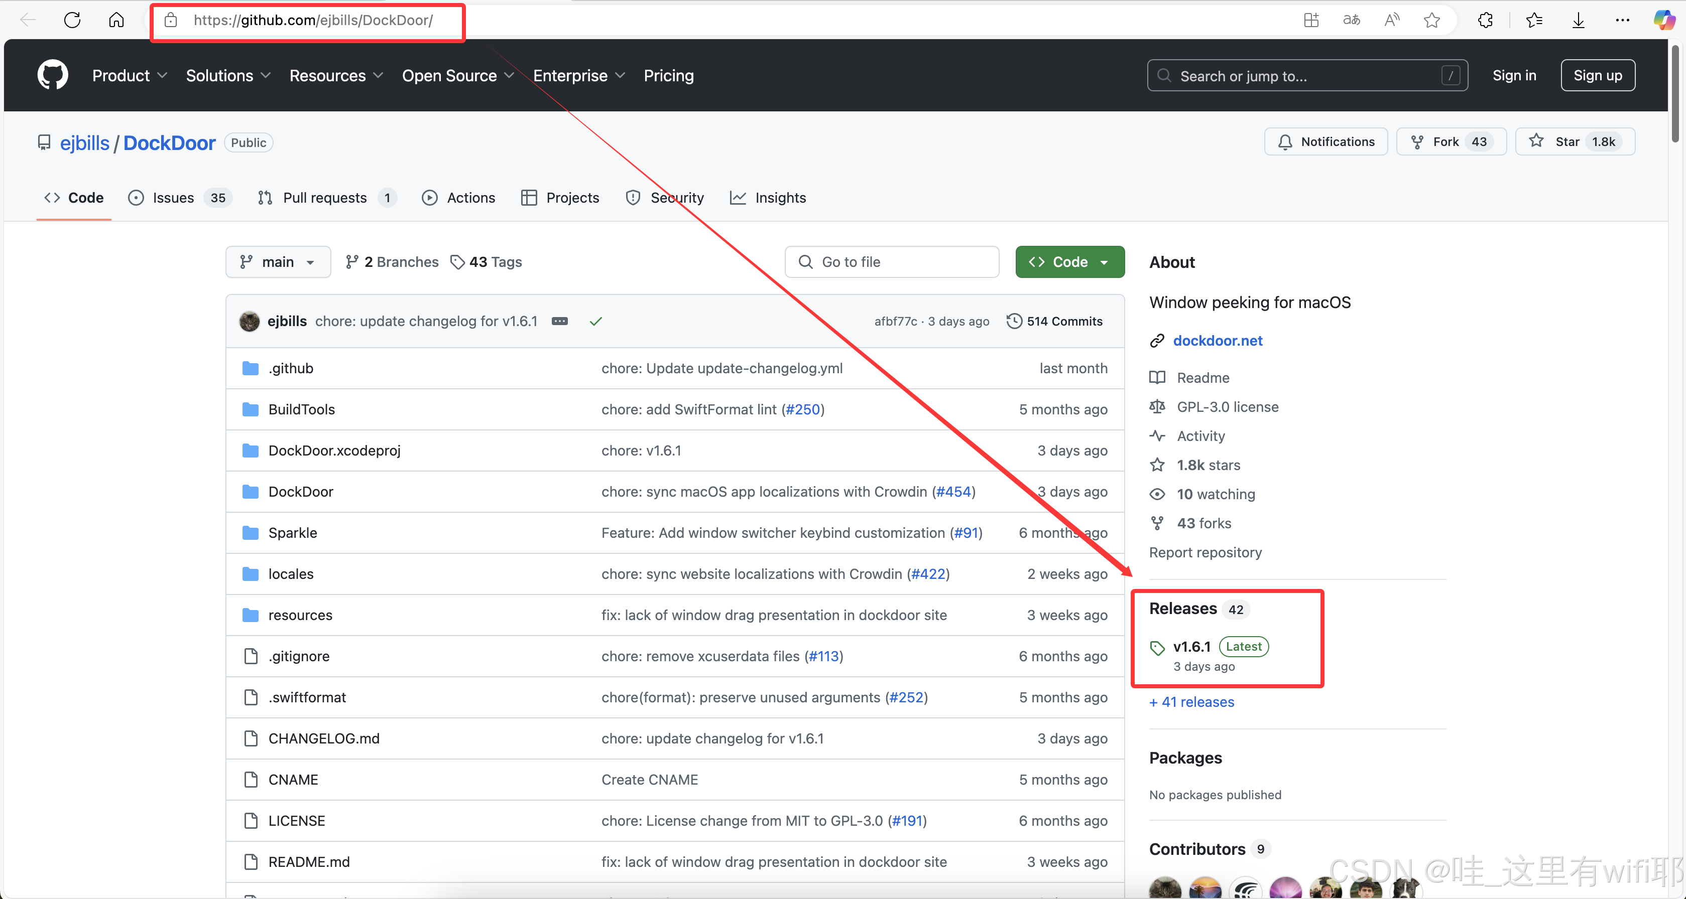1686x899 pixels.
Task: Click the Notifications bell button
Action: tap(1326, 142)
